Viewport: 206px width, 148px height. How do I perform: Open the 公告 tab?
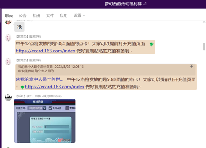coord(23,16)
